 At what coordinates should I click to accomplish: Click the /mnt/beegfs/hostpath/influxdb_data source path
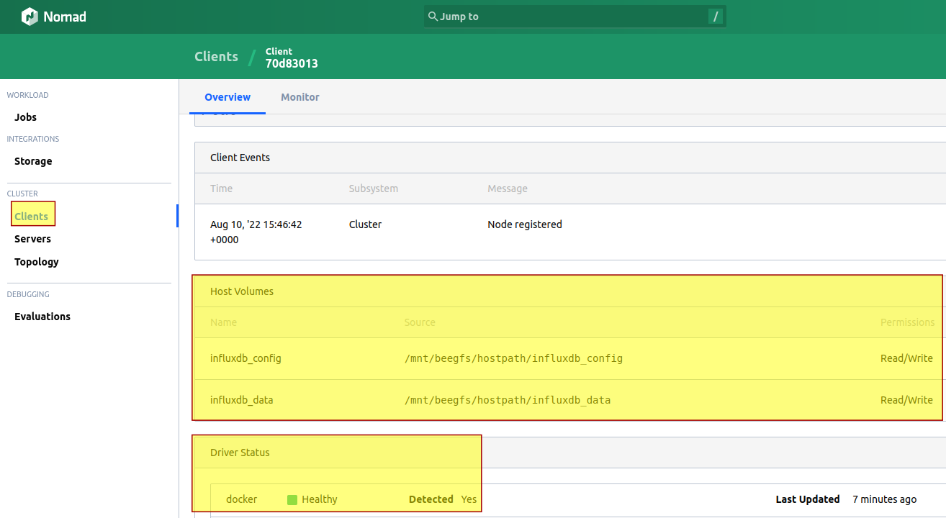point(508,400)
